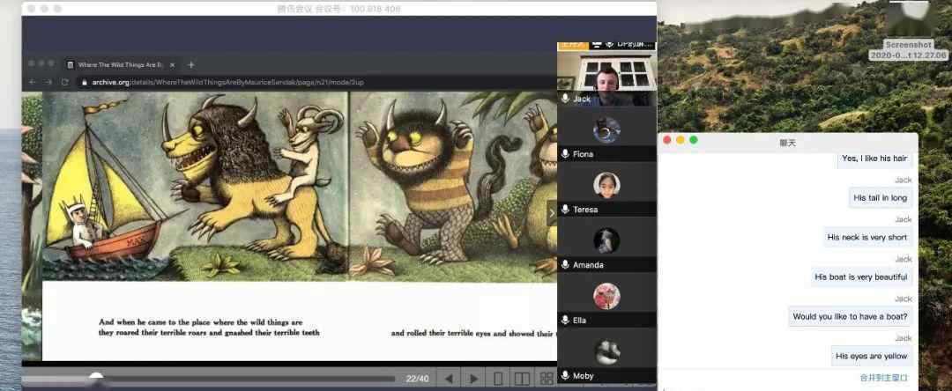Minimize the chat window with yellow button
The width and height of the screenshot is (952, 391).
pos(680,140)
